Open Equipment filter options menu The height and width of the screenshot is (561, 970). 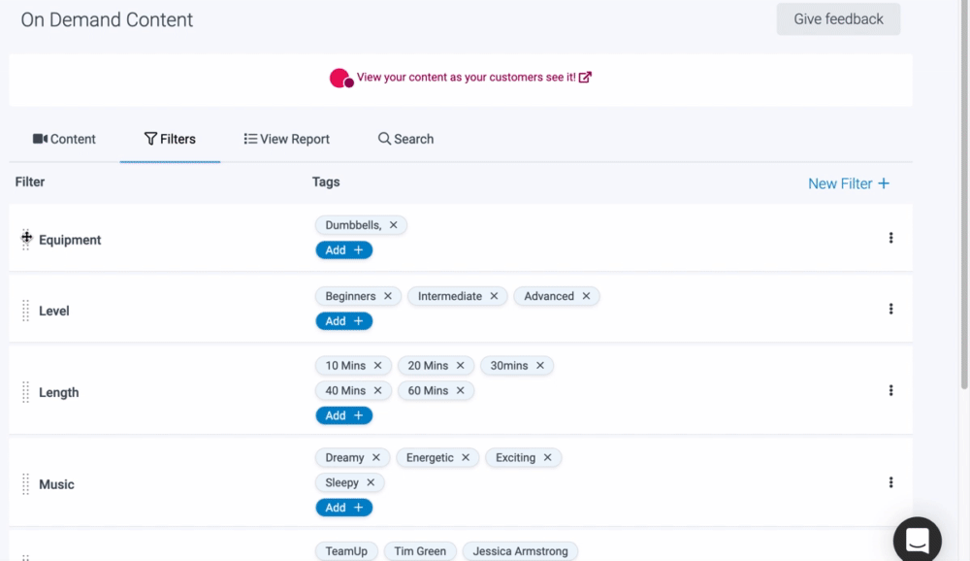coord(890,238)
